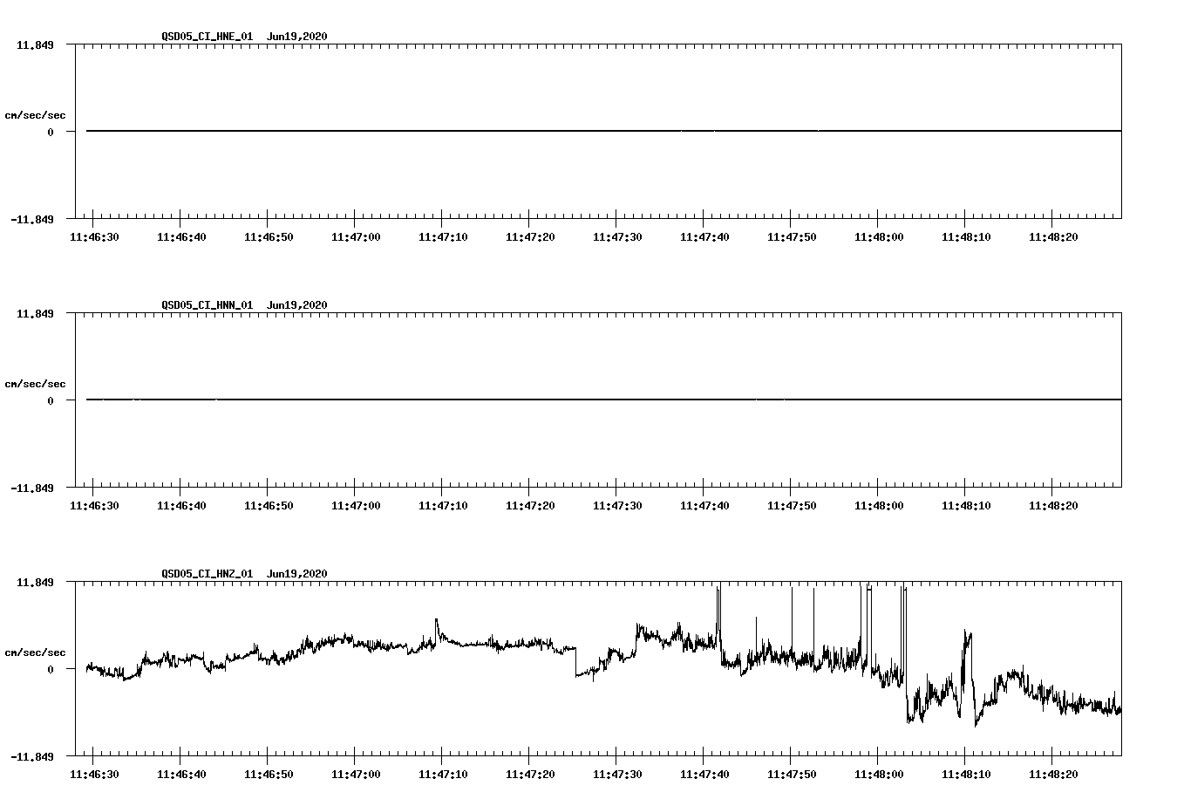
Task: Click the cm/sec/sec unit label on HNN chart
Action: (35, 385)
